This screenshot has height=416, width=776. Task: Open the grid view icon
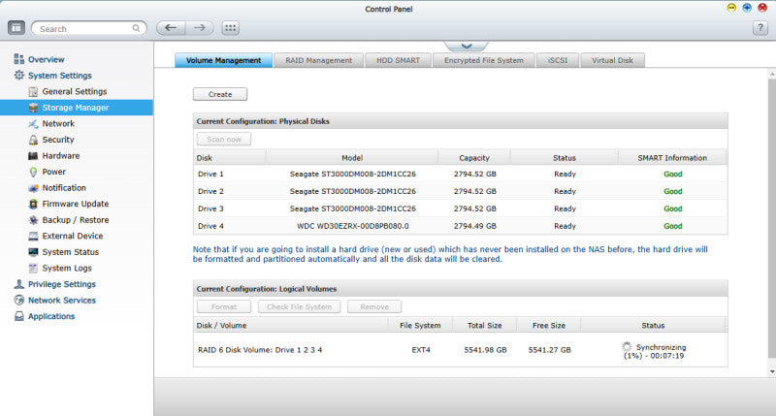tap(230, 28)
